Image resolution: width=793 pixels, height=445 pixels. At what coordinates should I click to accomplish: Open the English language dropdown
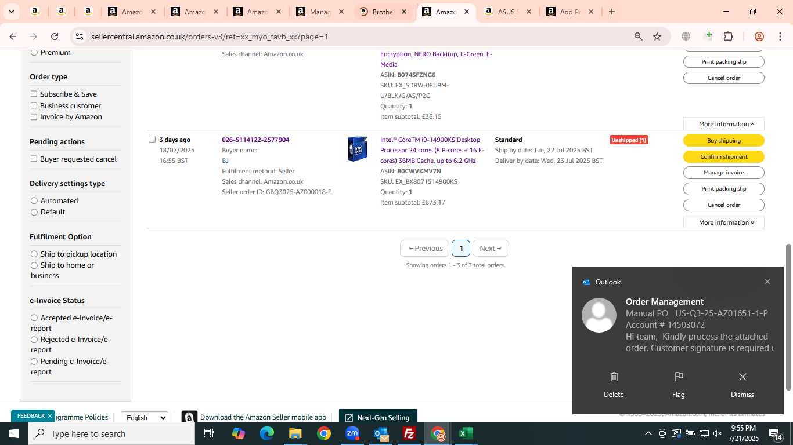(x=145, y=417)
